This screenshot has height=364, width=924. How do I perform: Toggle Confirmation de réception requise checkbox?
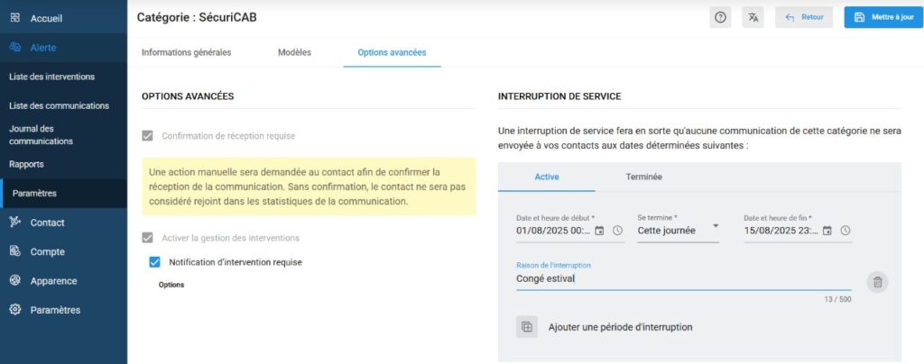click(148, 136)
